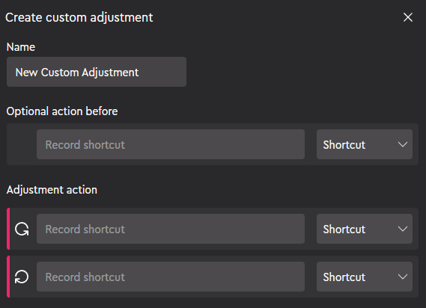The image size is (426, 308).
Task: Open Shortcut dropdown in the clockwise rotation row
Action: [x=365, y=229]
